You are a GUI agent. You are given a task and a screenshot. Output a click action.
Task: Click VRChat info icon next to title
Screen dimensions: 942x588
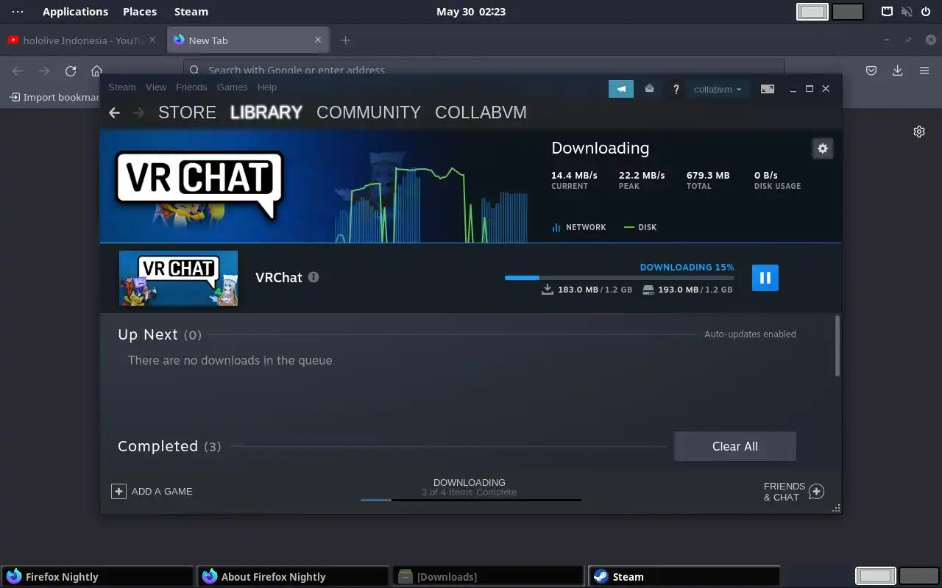pos(314,277)
